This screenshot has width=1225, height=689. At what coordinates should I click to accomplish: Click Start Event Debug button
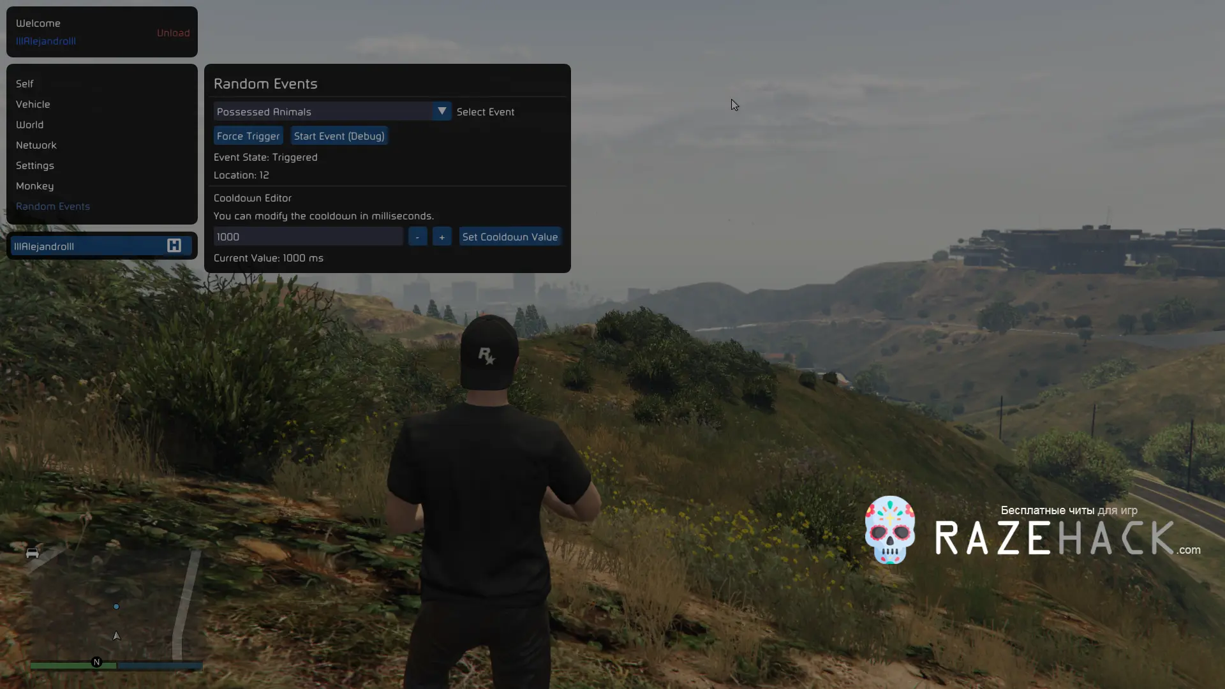tap(339, 135)
